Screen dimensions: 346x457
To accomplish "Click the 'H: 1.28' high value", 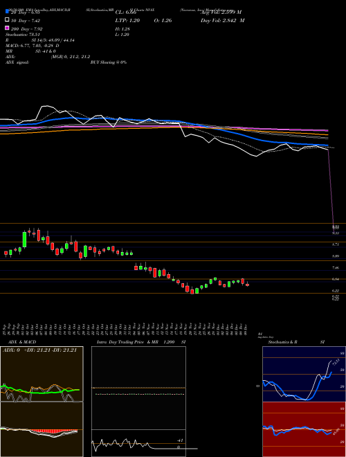I will click(122, 29).
